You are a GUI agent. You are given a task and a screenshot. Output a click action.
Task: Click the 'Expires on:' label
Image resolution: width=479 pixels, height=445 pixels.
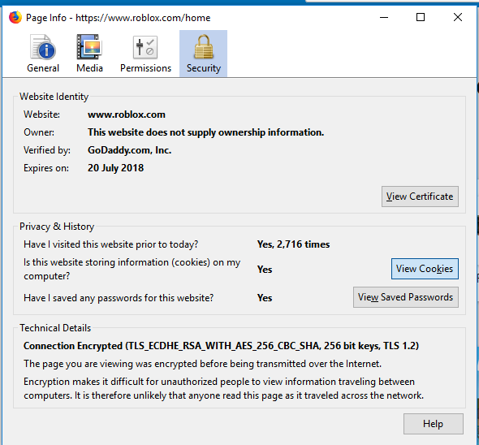click(46, 168)
